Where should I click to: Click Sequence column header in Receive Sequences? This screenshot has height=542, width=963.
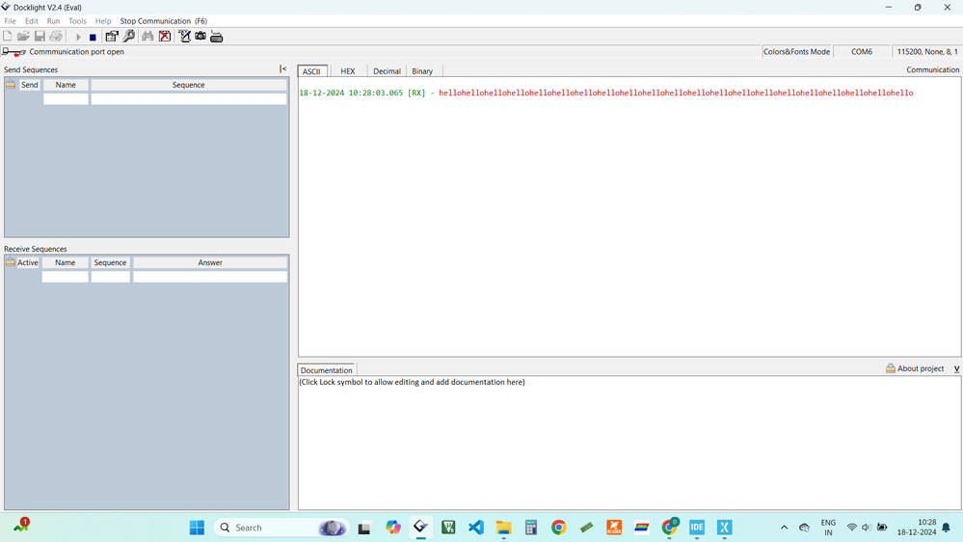pos(111,262)
